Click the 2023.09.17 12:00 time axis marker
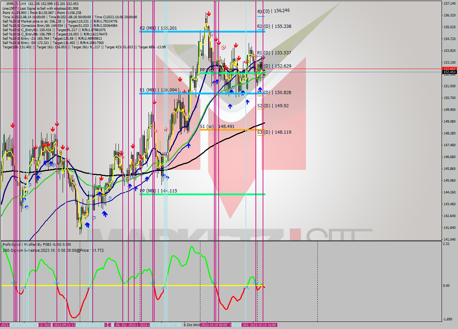Image resolution: width=458 pixels, height=329 pixels. click(24, 325)
